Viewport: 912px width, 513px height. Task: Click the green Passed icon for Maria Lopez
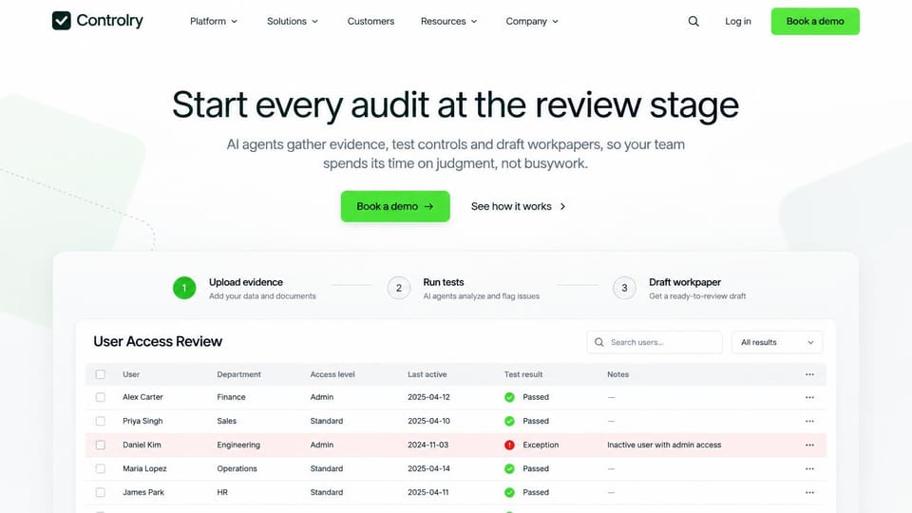(x=509, y=468)
